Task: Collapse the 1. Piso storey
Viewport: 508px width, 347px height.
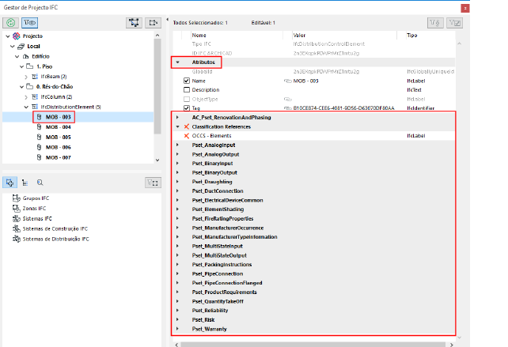Action: click(x=21, y=66)
